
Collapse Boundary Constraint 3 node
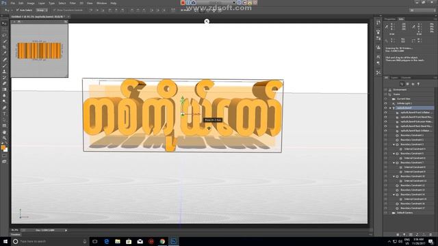pos(394,144)
